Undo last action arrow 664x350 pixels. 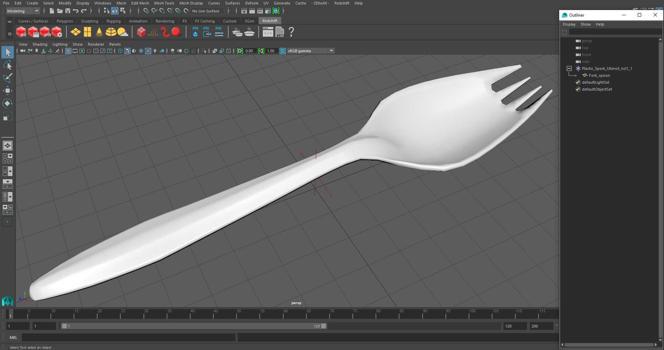click(x=76, y=11)
